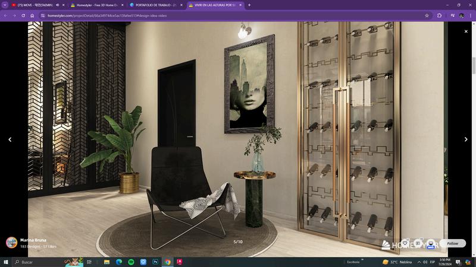The width and height of the screenshot is (476, 267).
Task: Close the PORTAFOLIO DE TRABAJO tab
Action: (x=181, y=5)
